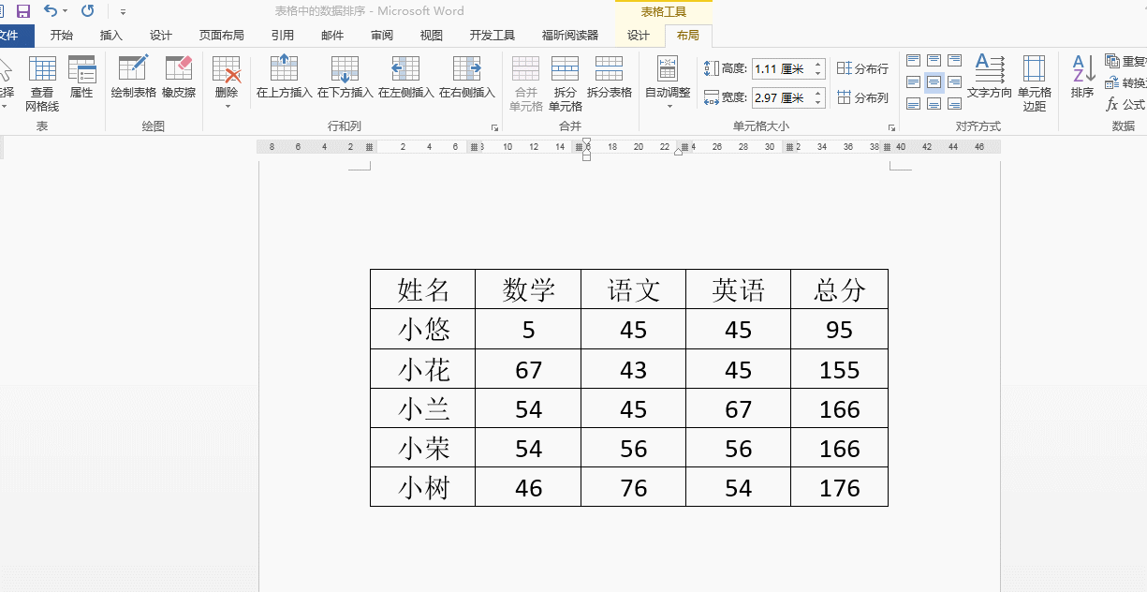Click the header cell 总分

click(x=839, y=289)
